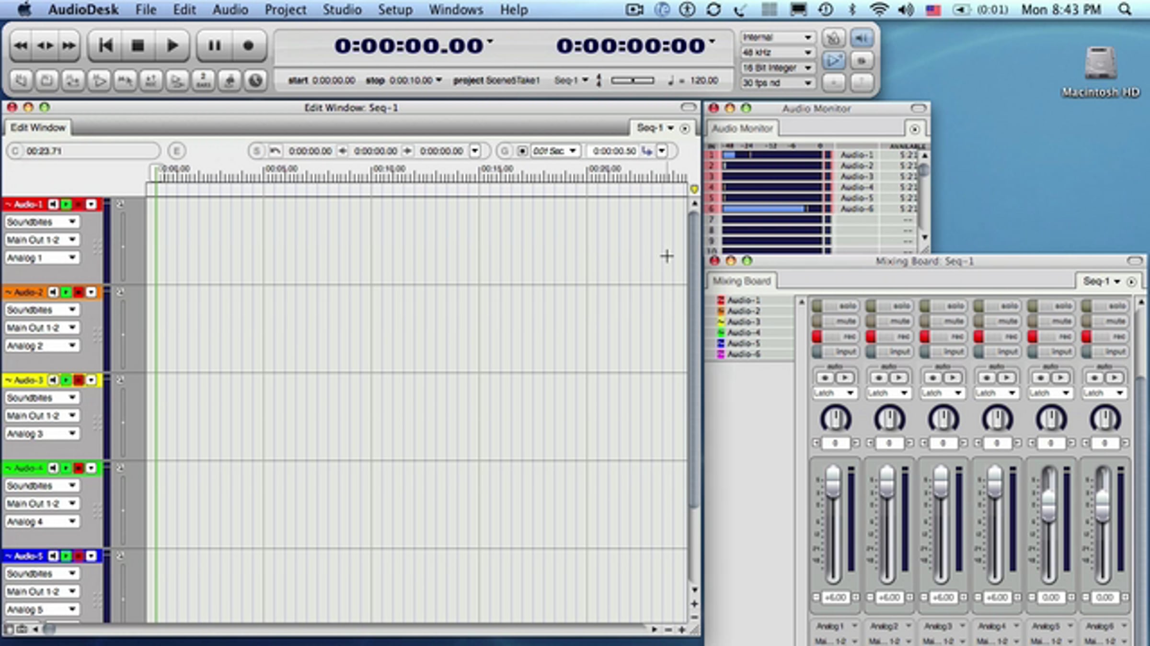
Task: Click automation play button on sixth mixer channel
Action: point(1115,378)
